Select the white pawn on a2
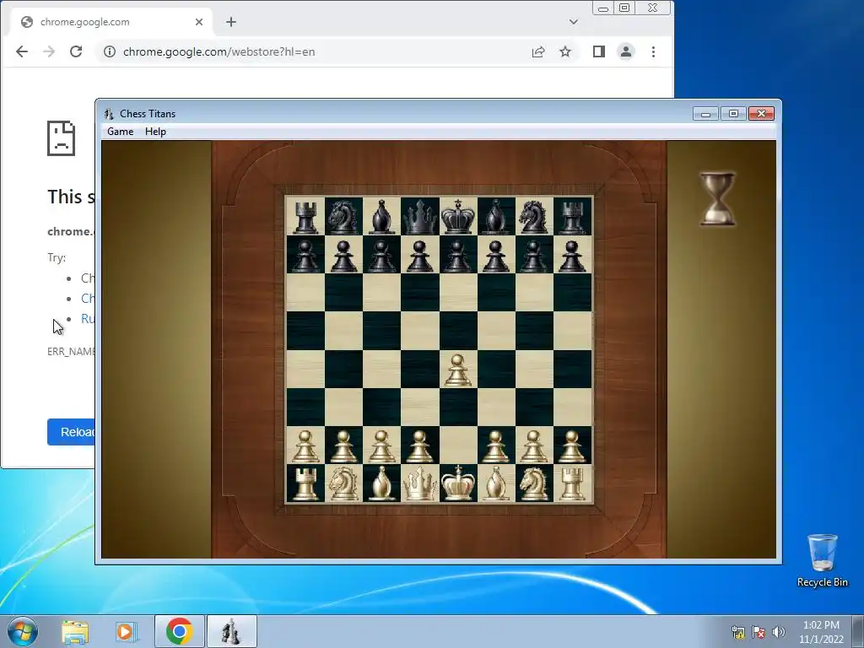 (305, 445)
